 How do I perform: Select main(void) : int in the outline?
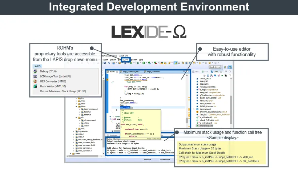click(206, 126)
